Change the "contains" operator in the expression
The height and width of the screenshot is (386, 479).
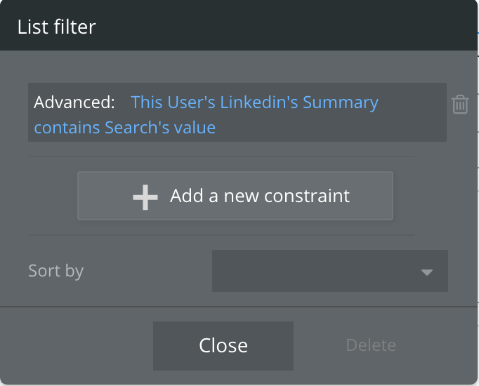tap(67, 128)
